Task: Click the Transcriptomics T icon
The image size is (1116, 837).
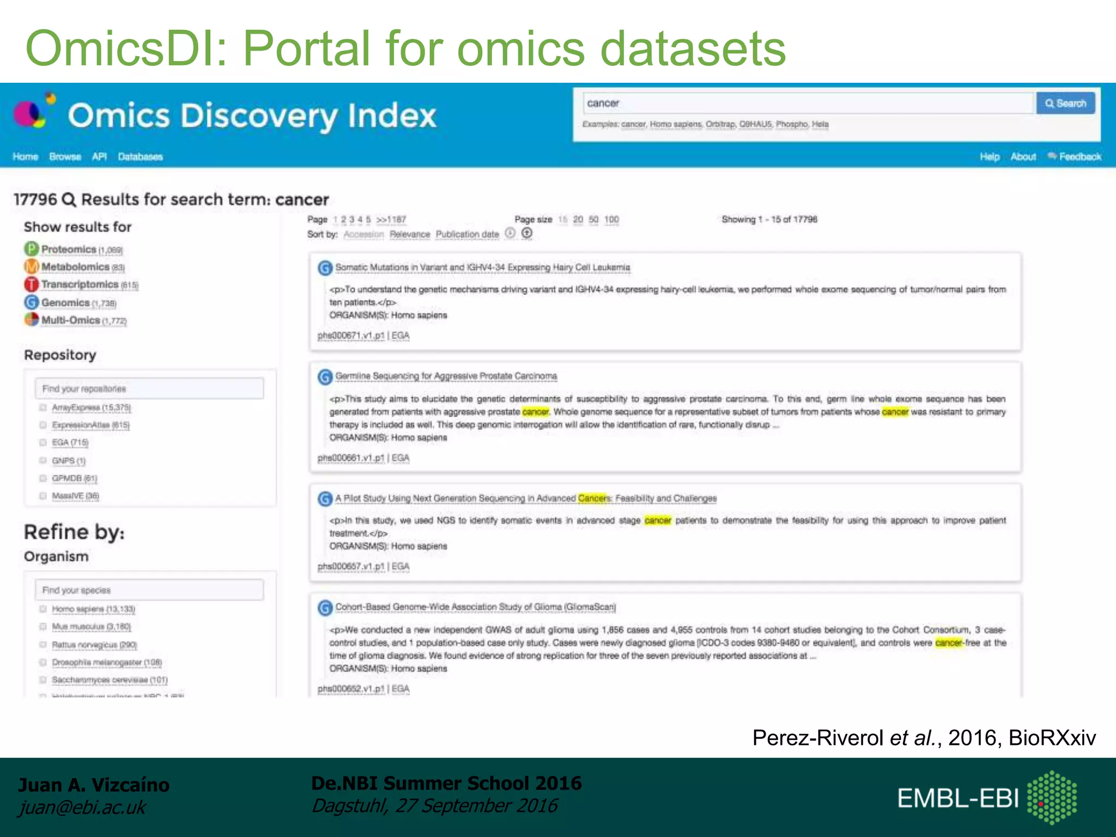Action: (32, 284)
